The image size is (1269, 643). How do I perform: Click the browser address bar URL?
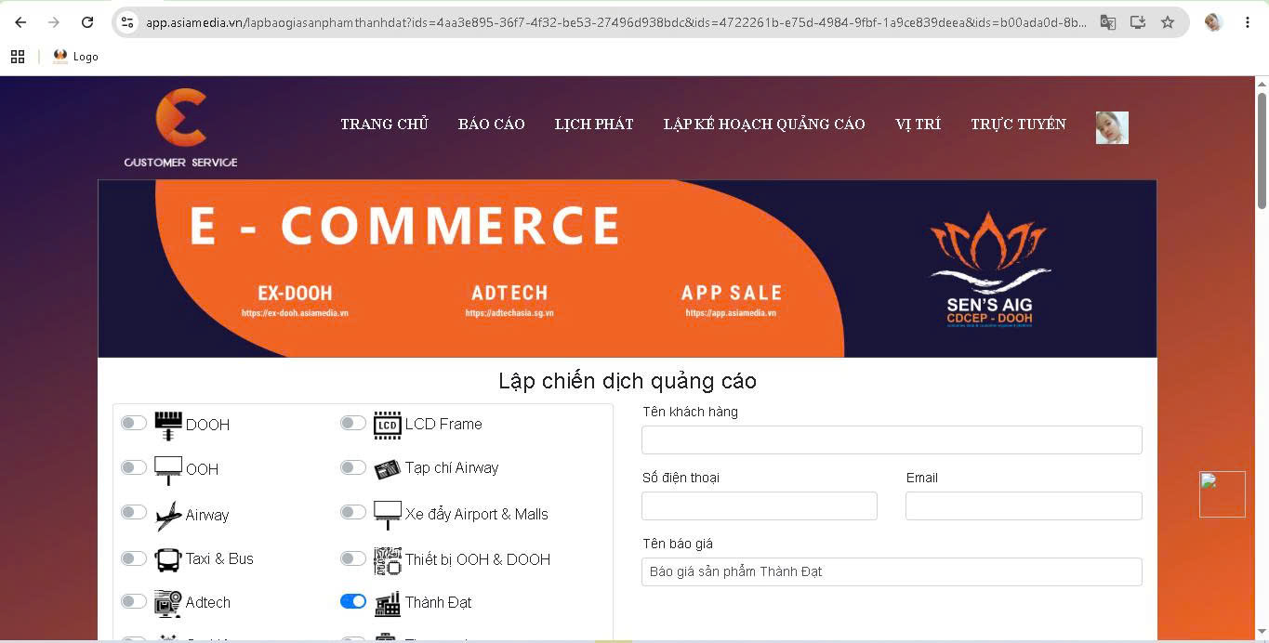pos(615,22)
